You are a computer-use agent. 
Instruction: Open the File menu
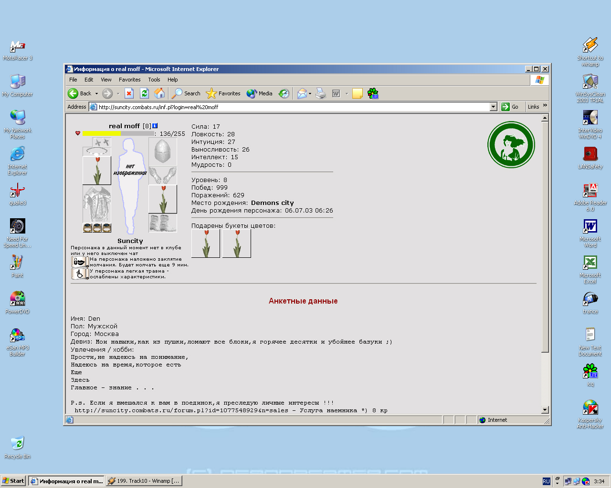[73, 80]
